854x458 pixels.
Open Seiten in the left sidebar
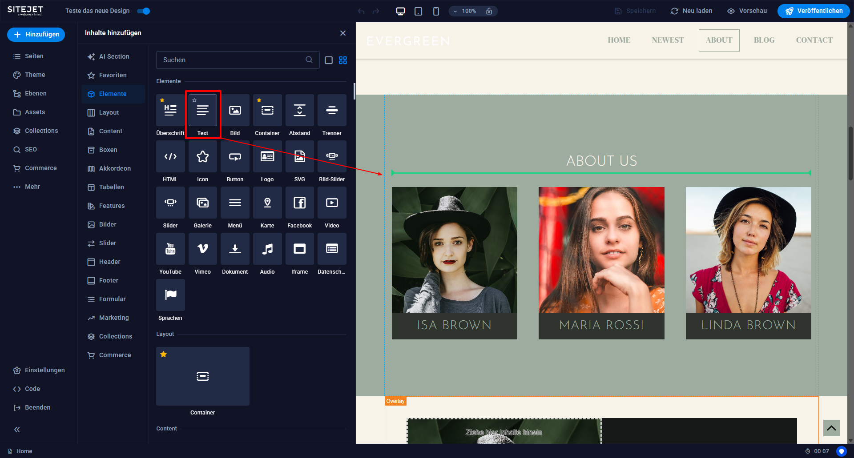pos(28,56)
